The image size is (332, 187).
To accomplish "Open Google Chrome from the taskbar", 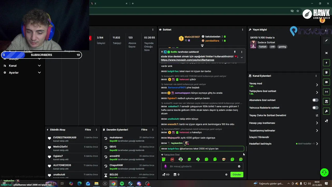I will [x=113, y=184].
